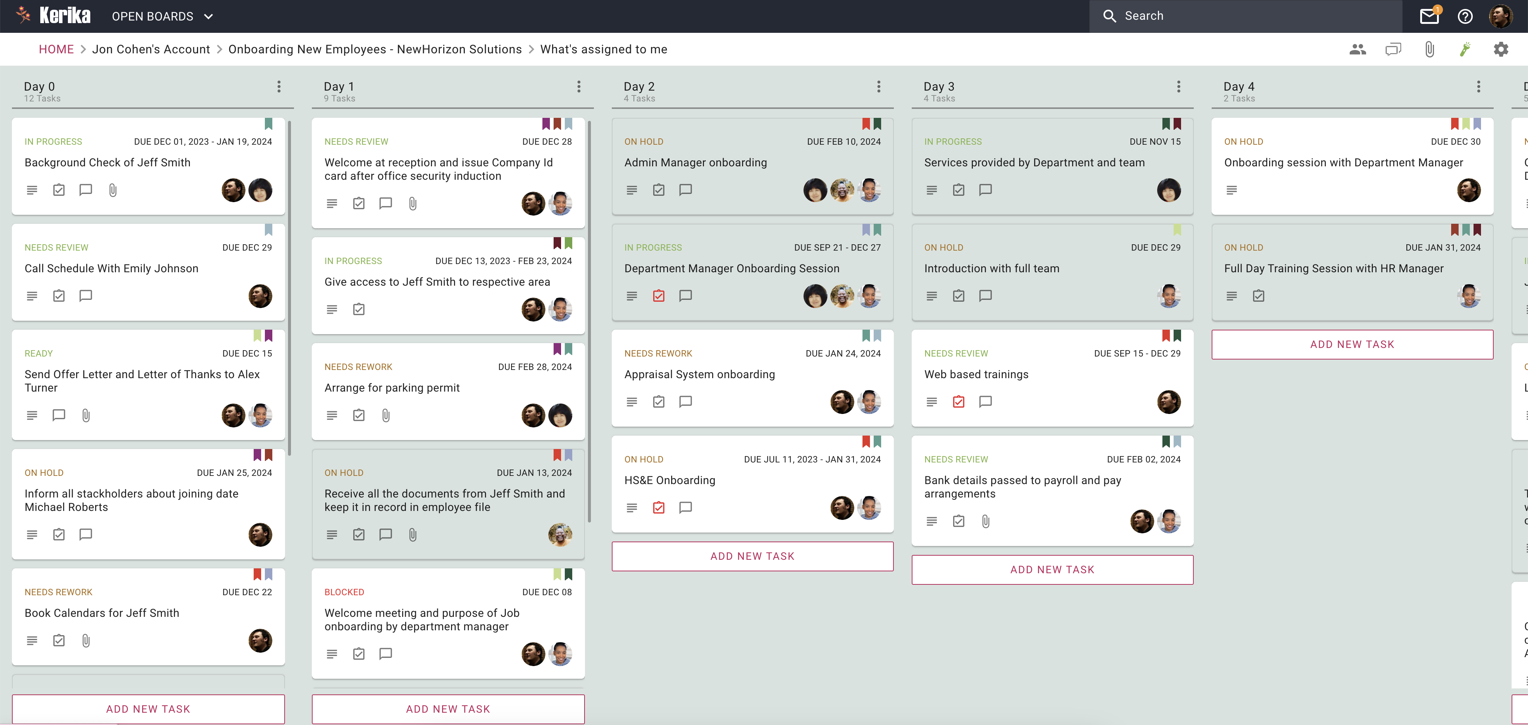Open the inbox mail icon
Screen dimensions: 1528x725
[x=1429, y=16]
